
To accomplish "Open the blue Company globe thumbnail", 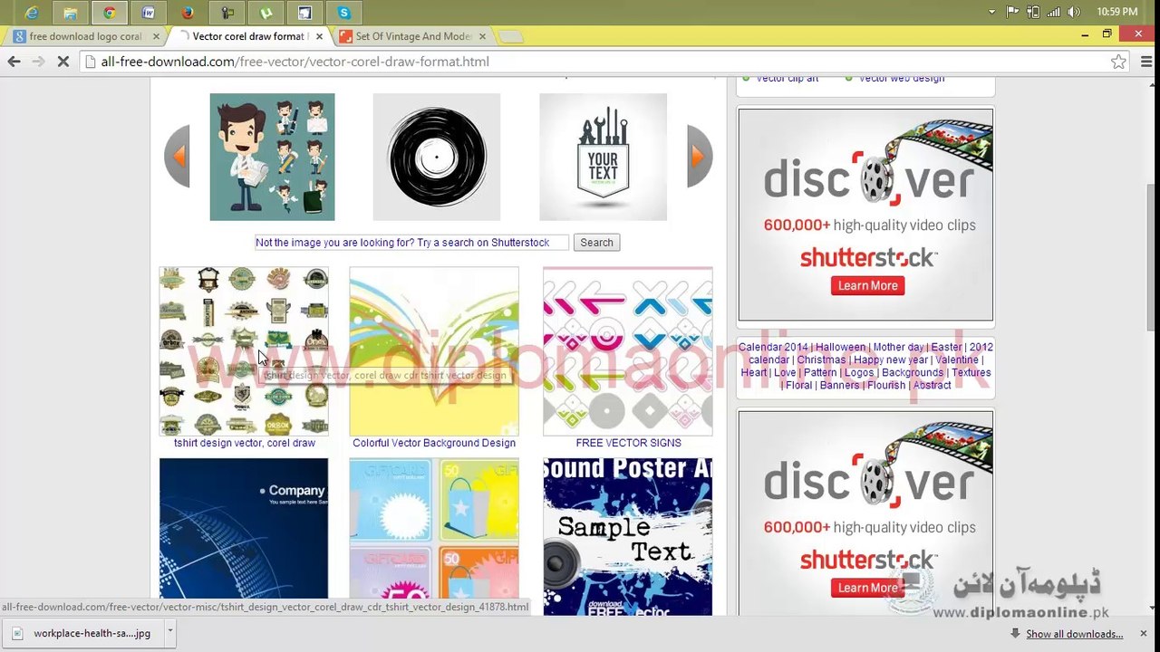I will click(244, 529).
